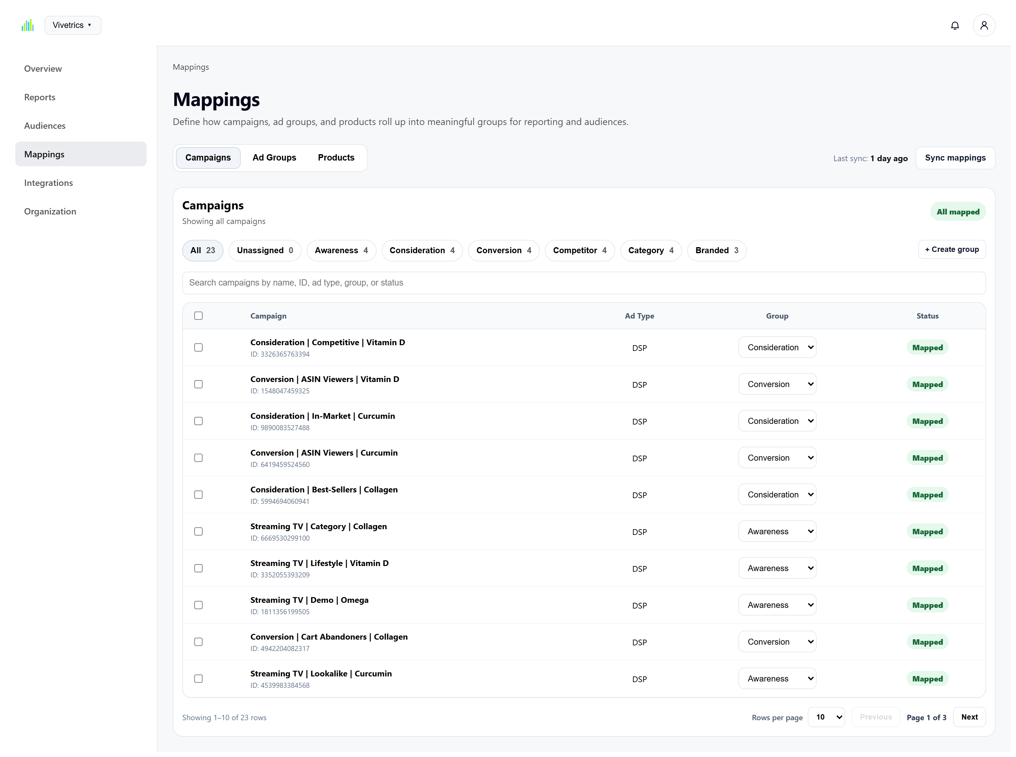
Task: Open the Rows per page dropdown
Action: 826,717
